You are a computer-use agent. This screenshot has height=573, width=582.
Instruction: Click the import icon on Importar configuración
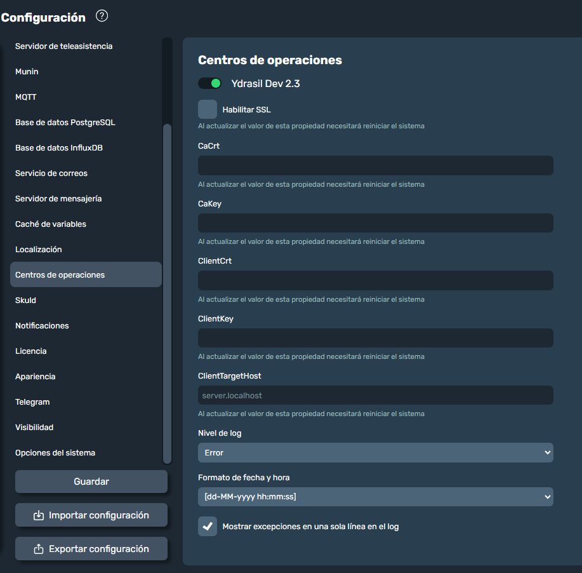point(39,515)
